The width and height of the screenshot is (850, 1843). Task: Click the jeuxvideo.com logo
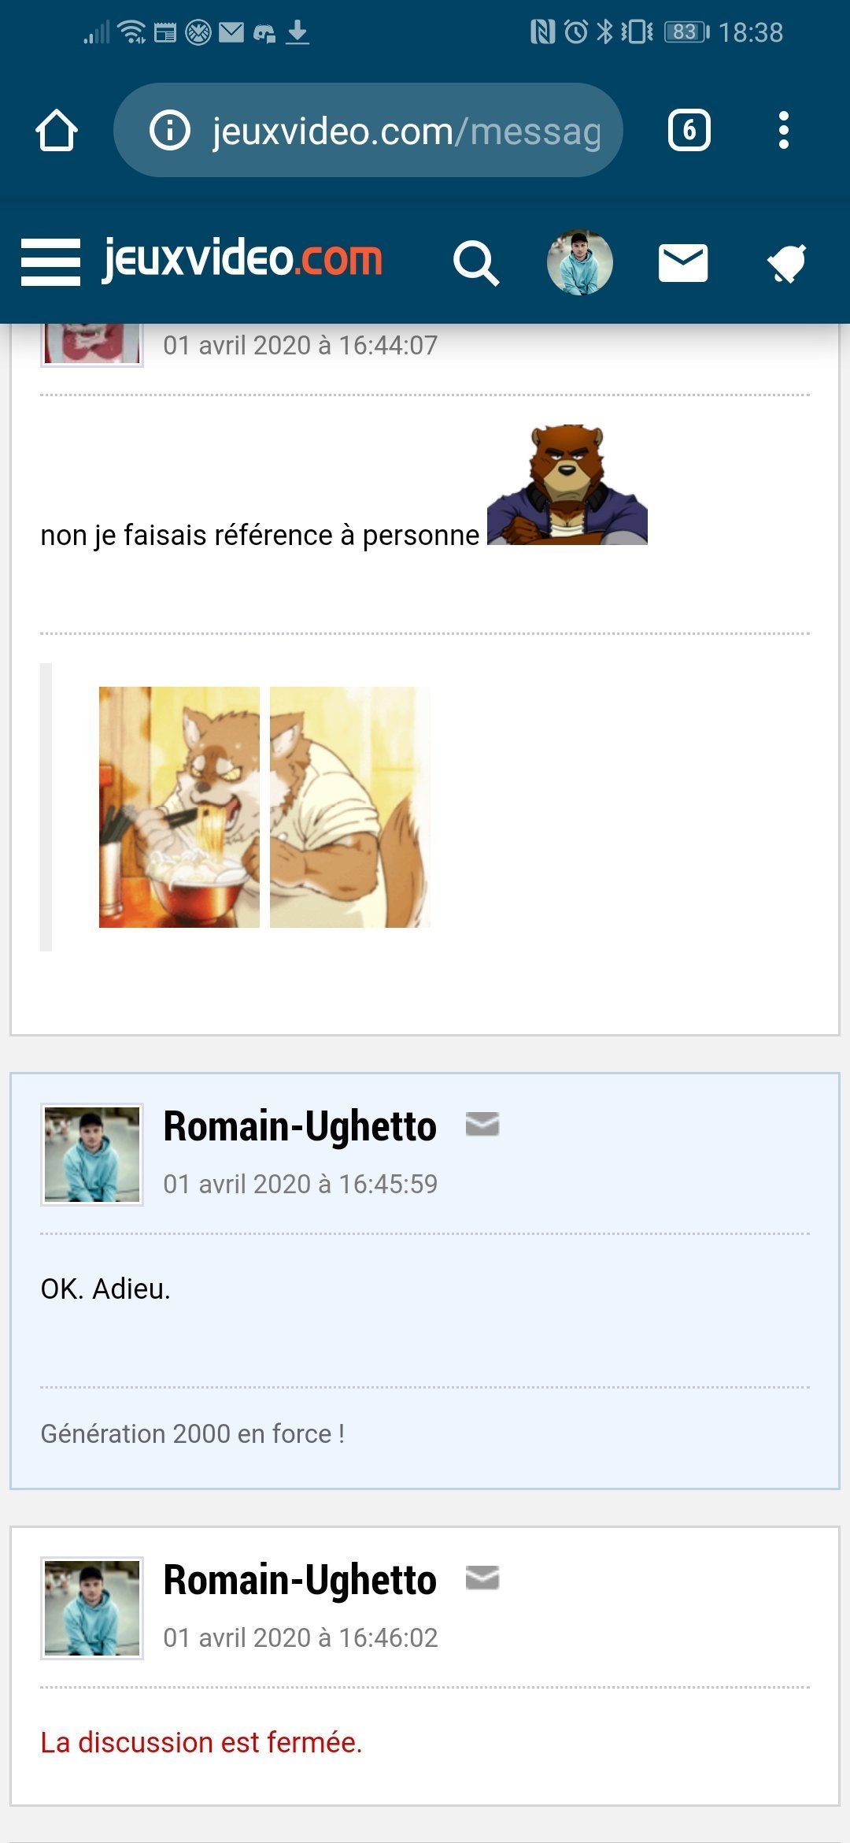coord(242,259)
